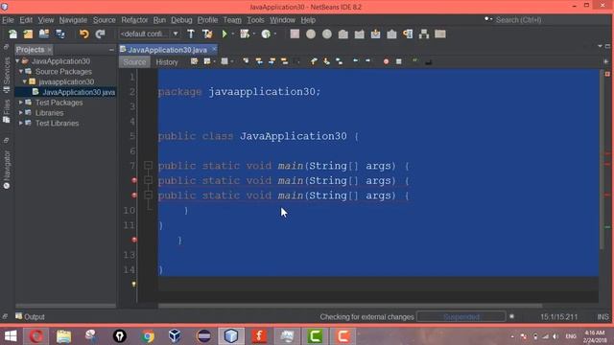The image size is (614, 345).
Task: Select the JavaApplication30.java editor tab
Action: point(167,50)
